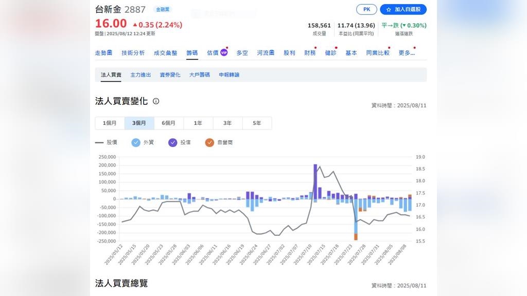Set the chart range to 5年

pyautogui.click(x=256, y=123)
